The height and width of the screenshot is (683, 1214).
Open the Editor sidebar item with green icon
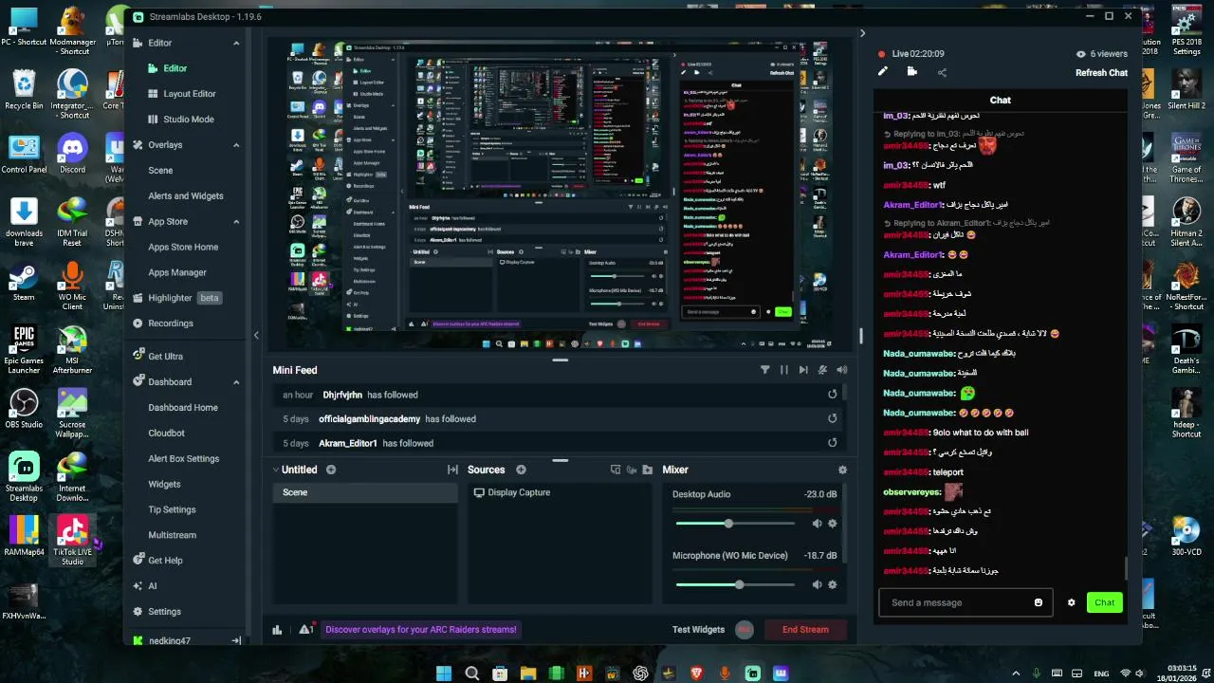[175, 68]
